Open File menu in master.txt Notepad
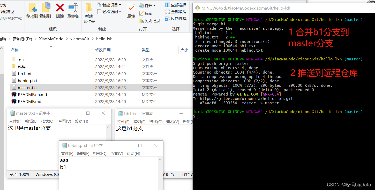This screenshot has width=375, height=190. pos(15,121)
